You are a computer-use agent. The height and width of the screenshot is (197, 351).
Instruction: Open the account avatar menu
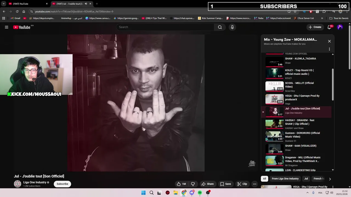coord(340,27)
